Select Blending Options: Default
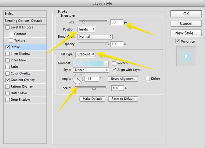This screenshot has height=148, width=205. tap(23, 21)
